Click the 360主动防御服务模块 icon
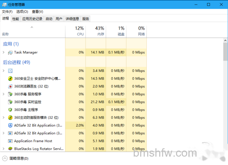This screenshot has width=228, height=165. pos(10,117)
